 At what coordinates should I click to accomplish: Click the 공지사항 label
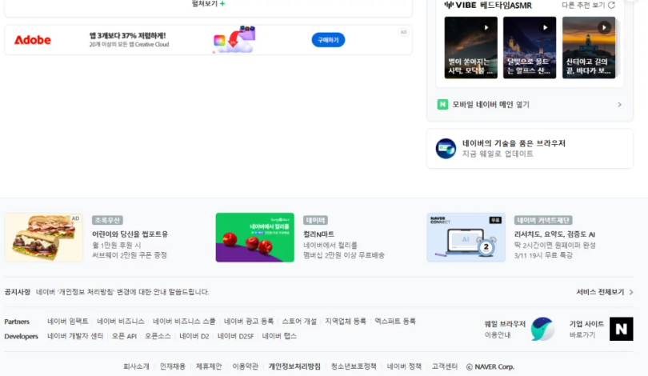coord(18,292)
